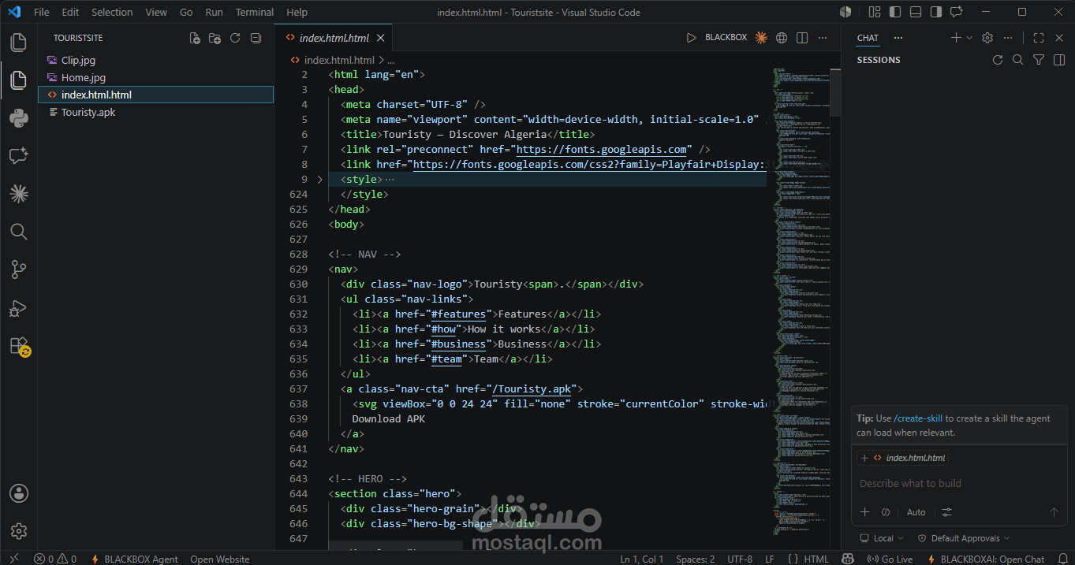Create a new folder in TOURISTSITE

(x=215, y=38)
